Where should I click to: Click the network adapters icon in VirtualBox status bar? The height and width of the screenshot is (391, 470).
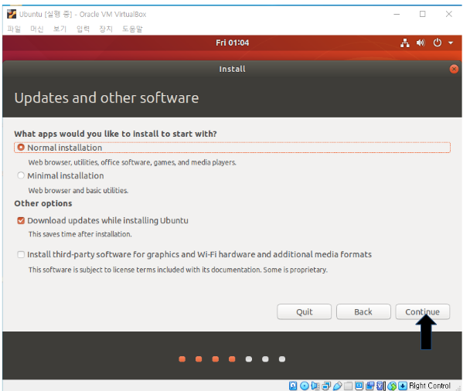(326, 386)
